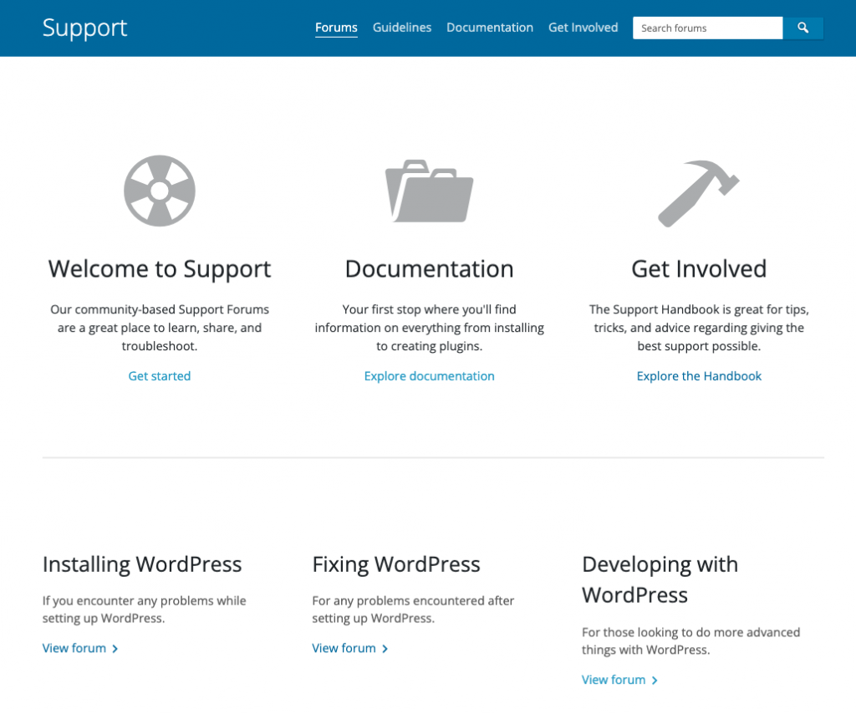Click chevron next to Developing with WordPress View forum
This screenshot has height=714, width=856.
655,681
